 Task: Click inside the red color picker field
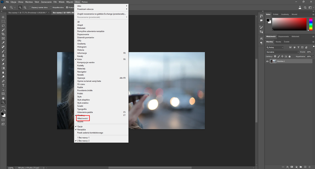[x=289, y=24]
